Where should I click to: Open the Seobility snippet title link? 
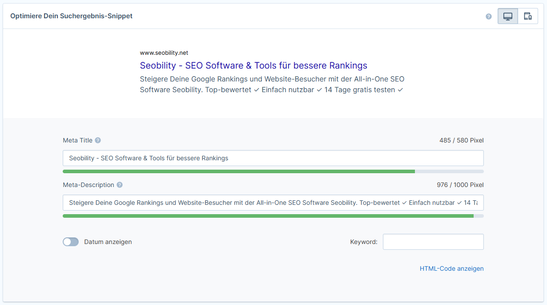coord(253,65)
